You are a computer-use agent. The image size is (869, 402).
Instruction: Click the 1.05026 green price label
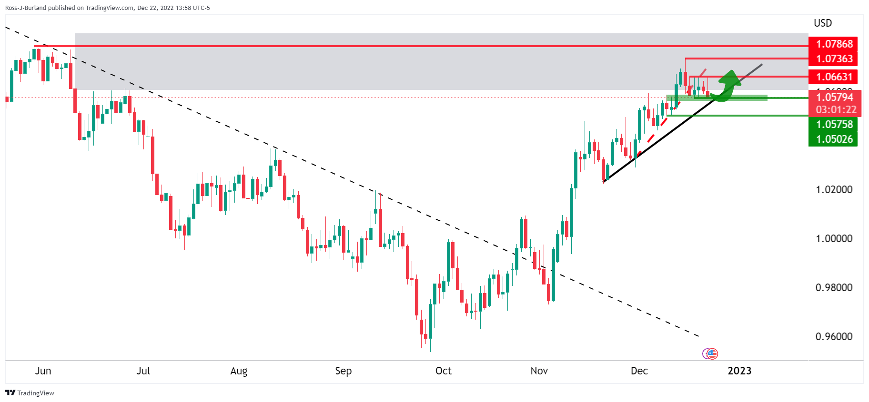tap(834, 139)
